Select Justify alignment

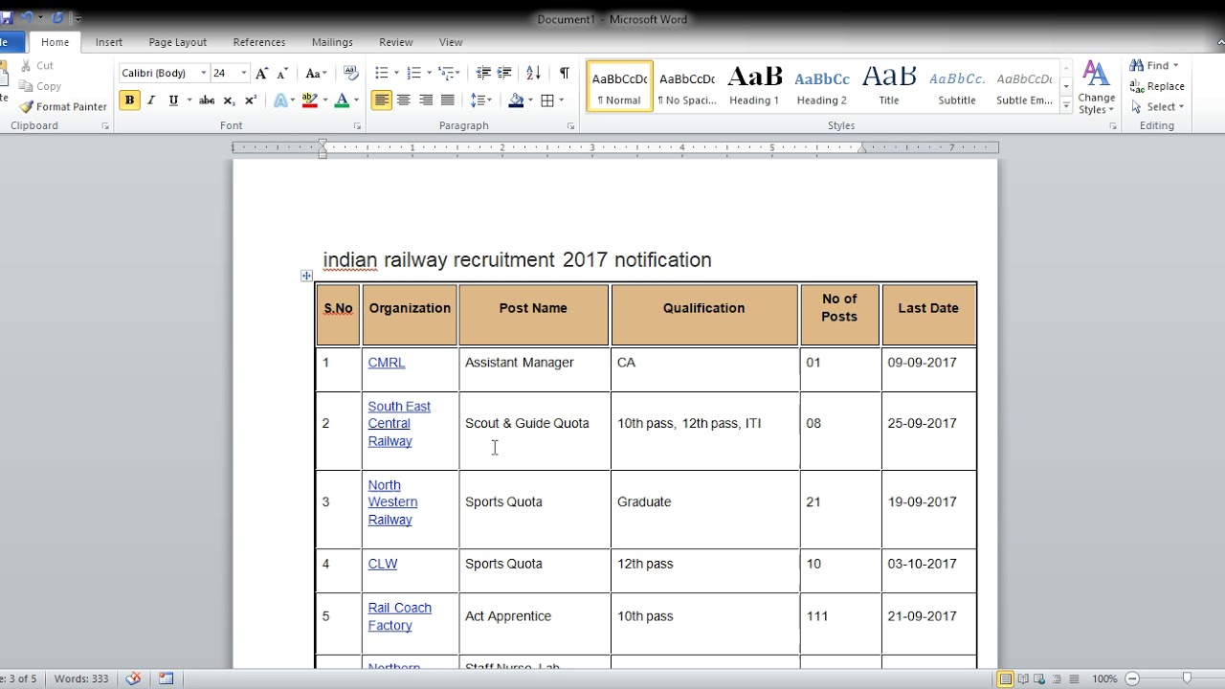pos(448,100)
